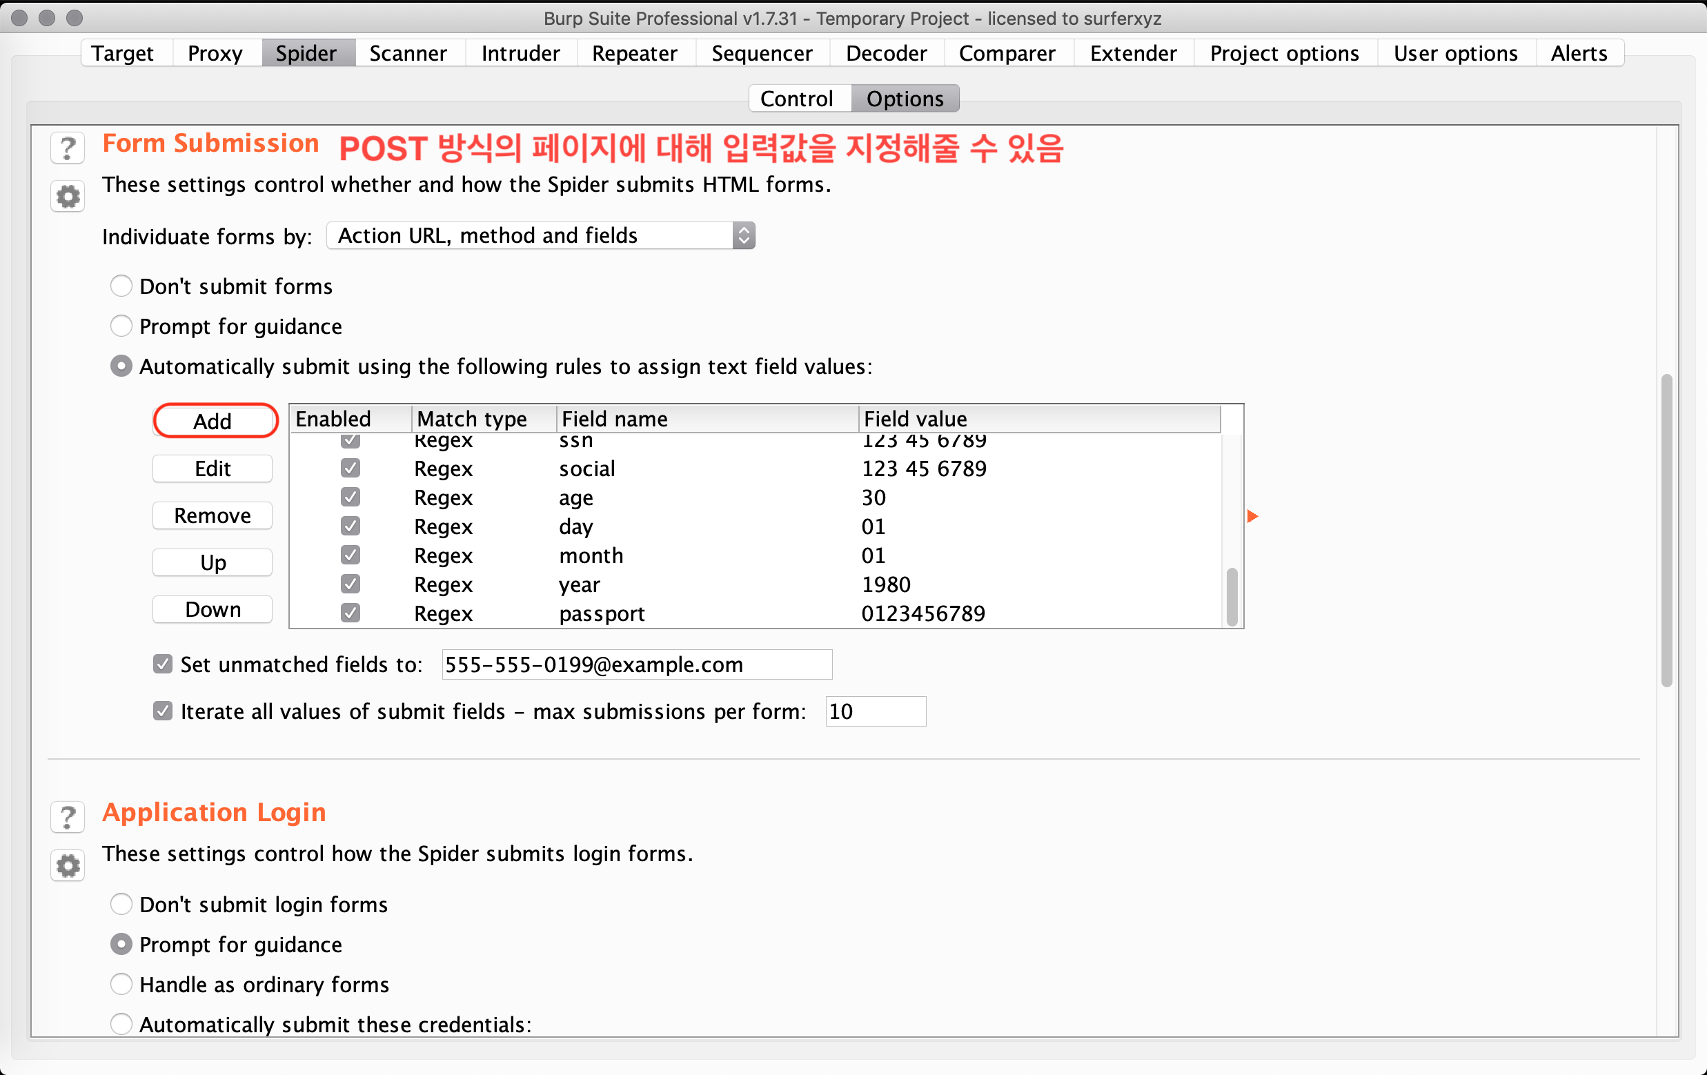Click the max submissions per form field
This screenshot has height=1075, width=1707.
875,711
